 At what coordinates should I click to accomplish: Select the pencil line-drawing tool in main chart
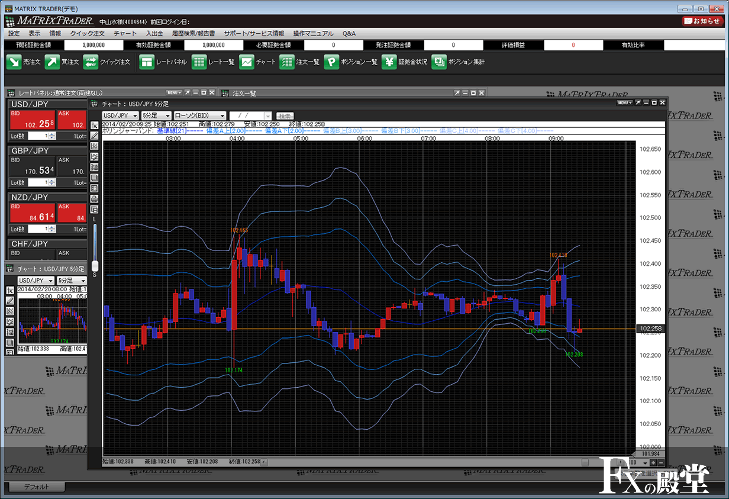click(95, 136)
